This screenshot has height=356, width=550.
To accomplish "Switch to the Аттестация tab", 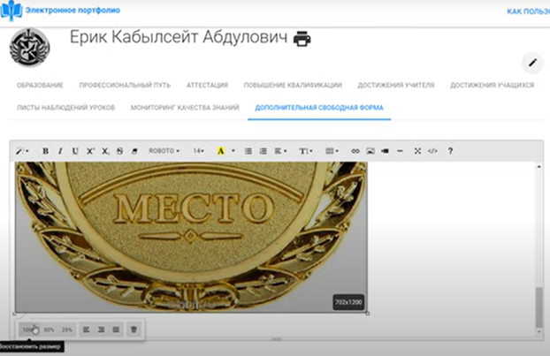I will [207, 86].
